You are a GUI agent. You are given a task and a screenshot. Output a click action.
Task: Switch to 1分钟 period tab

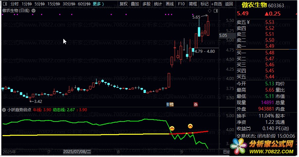[x=27, y=4]
